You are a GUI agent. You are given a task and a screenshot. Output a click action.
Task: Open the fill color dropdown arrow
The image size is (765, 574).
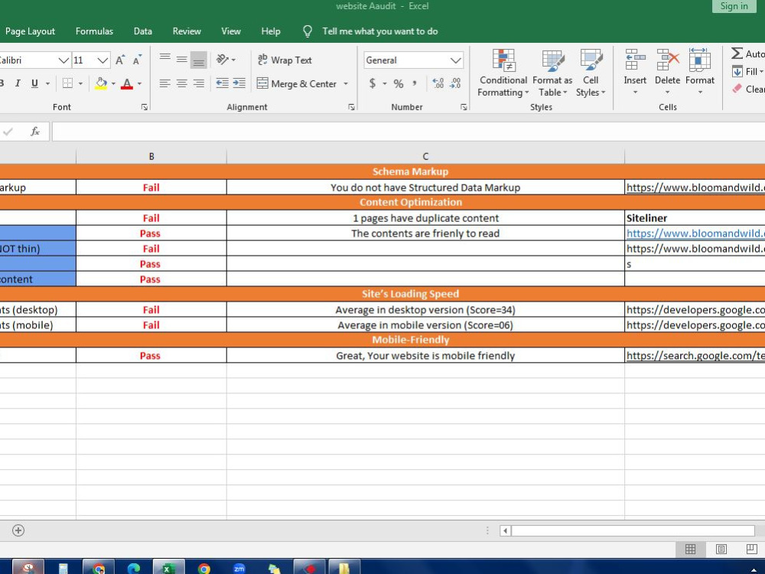click(113, 84)
